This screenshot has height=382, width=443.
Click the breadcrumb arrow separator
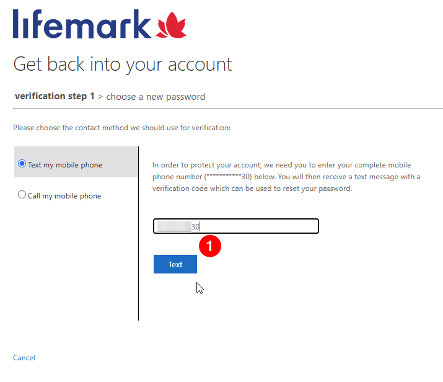100,97
